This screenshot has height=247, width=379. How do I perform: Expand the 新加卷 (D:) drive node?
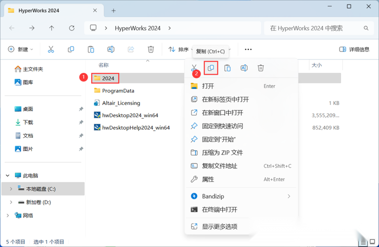(x=11, y=202)
